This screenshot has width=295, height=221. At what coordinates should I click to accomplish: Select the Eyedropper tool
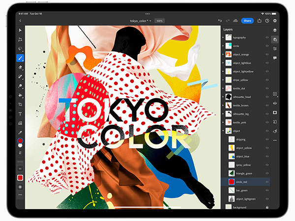point(20,133)
